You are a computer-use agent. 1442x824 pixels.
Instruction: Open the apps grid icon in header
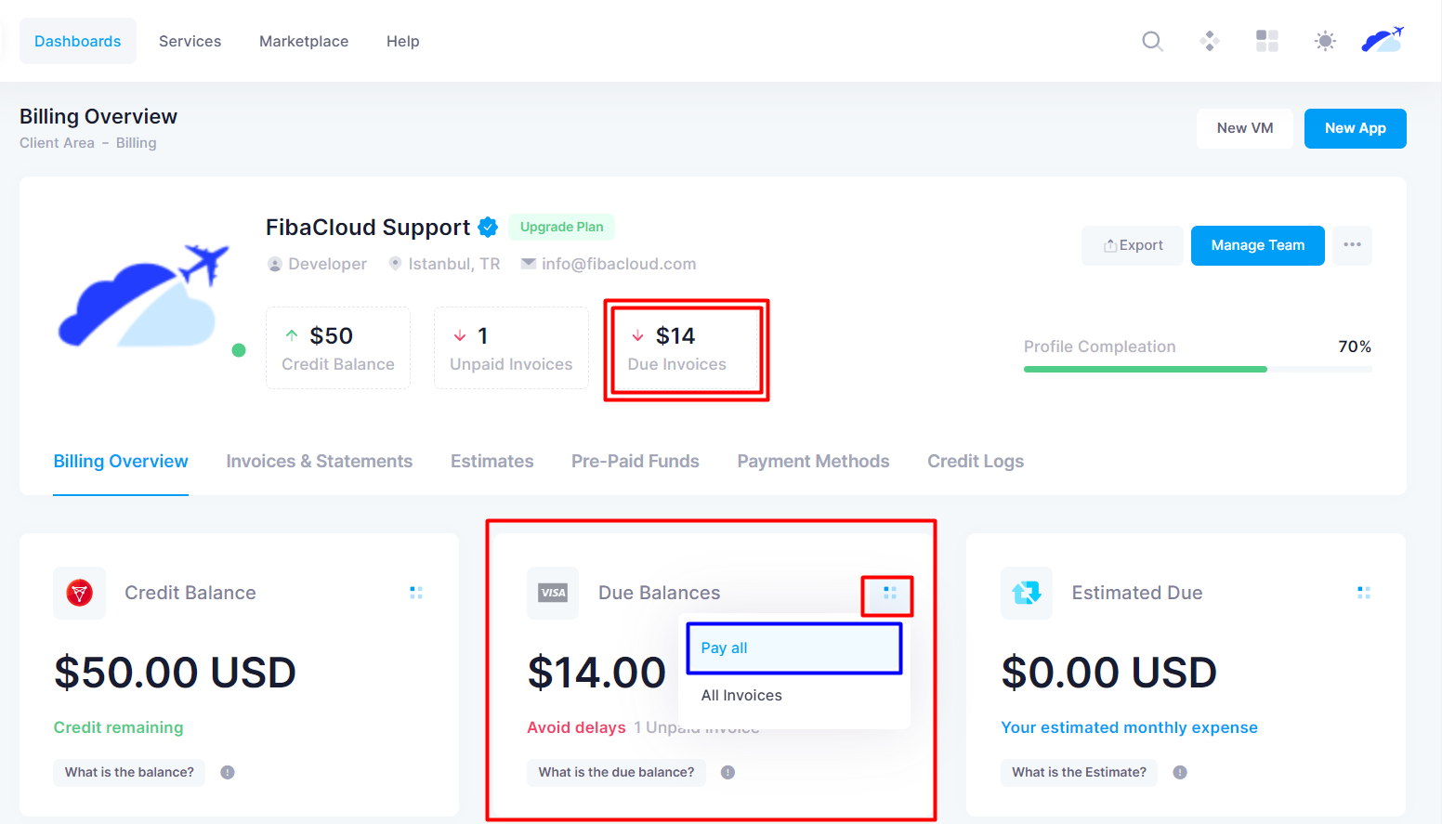tap(1267, 41)
